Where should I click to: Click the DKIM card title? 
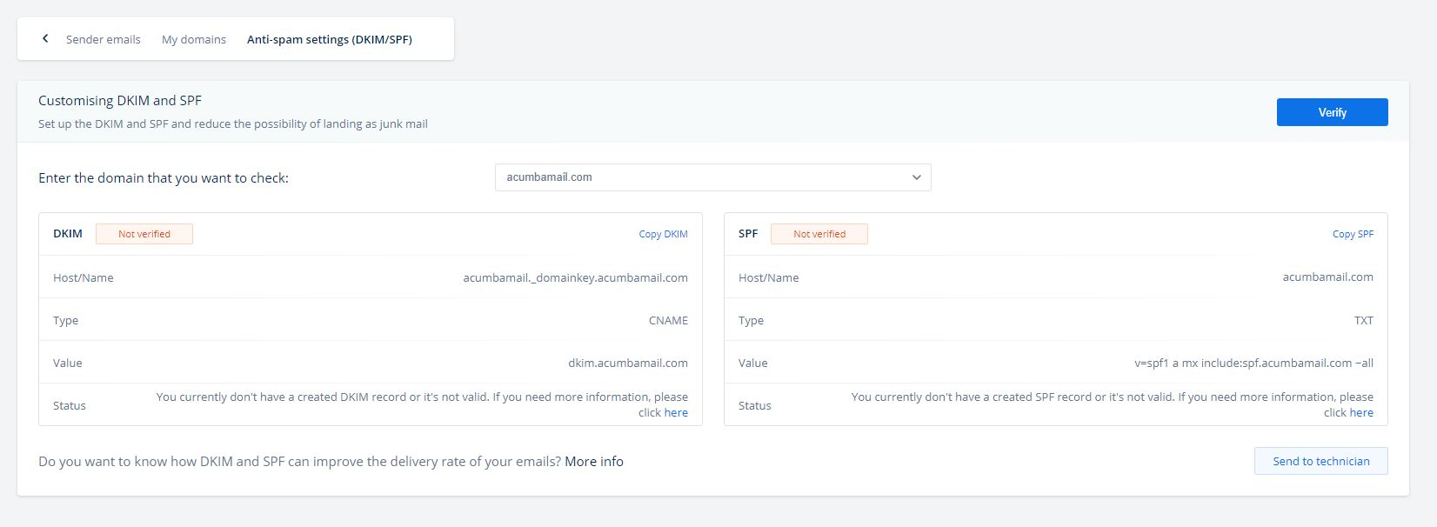(68, 234)
